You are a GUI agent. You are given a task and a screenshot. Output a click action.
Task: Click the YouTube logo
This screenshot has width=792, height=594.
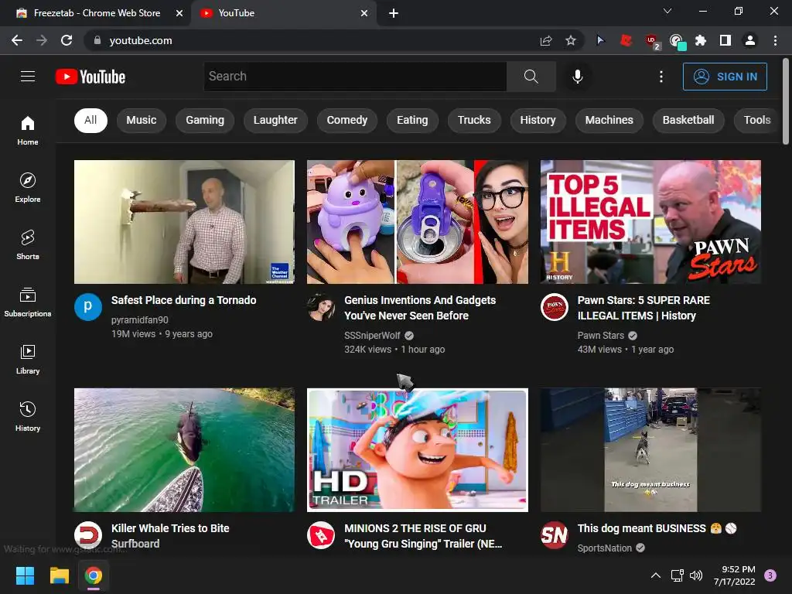(x=90, y=77)
